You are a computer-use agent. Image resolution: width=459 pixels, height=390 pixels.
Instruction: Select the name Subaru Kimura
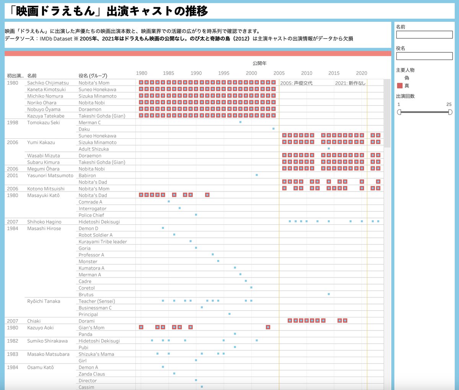pos(43,162)
